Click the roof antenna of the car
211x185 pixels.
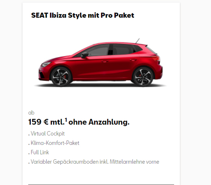(138, 41)
